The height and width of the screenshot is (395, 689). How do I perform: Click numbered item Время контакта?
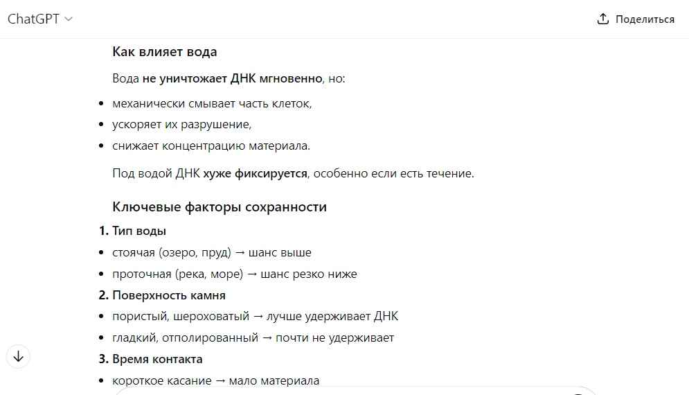(157, 359)
